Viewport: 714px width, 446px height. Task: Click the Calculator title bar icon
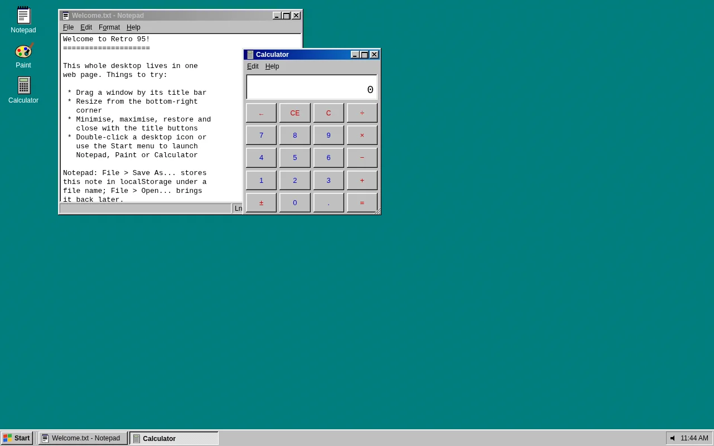click(250, 55)
